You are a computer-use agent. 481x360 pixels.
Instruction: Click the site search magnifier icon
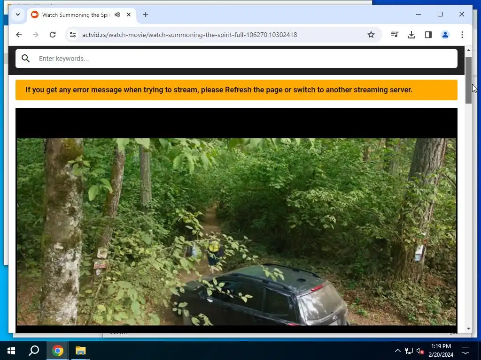[x=26, y=59]
